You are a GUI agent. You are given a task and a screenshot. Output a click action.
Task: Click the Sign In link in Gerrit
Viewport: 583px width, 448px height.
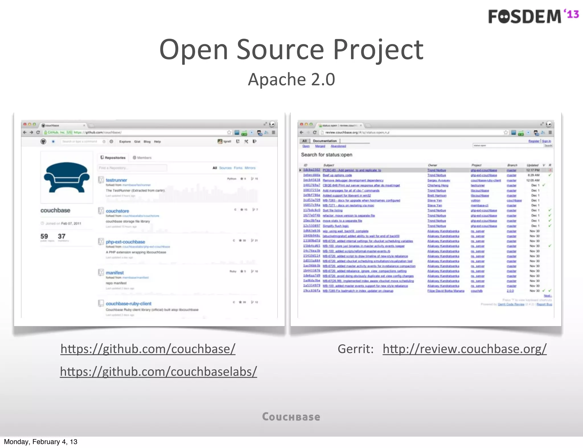point(546,141)
